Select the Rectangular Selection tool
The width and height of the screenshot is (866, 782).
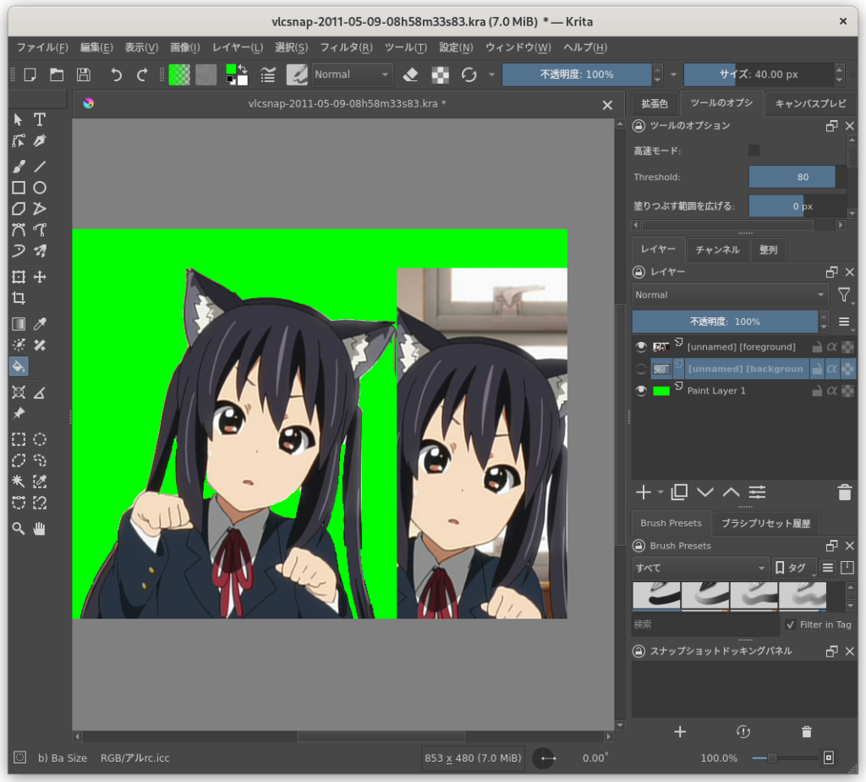tap(19, 439)
